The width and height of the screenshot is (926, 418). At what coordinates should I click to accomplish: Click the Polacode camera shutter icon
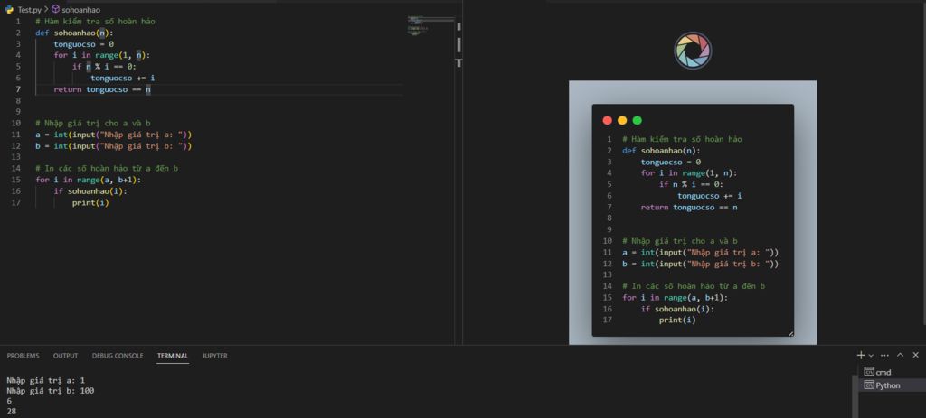click(693, 51)
